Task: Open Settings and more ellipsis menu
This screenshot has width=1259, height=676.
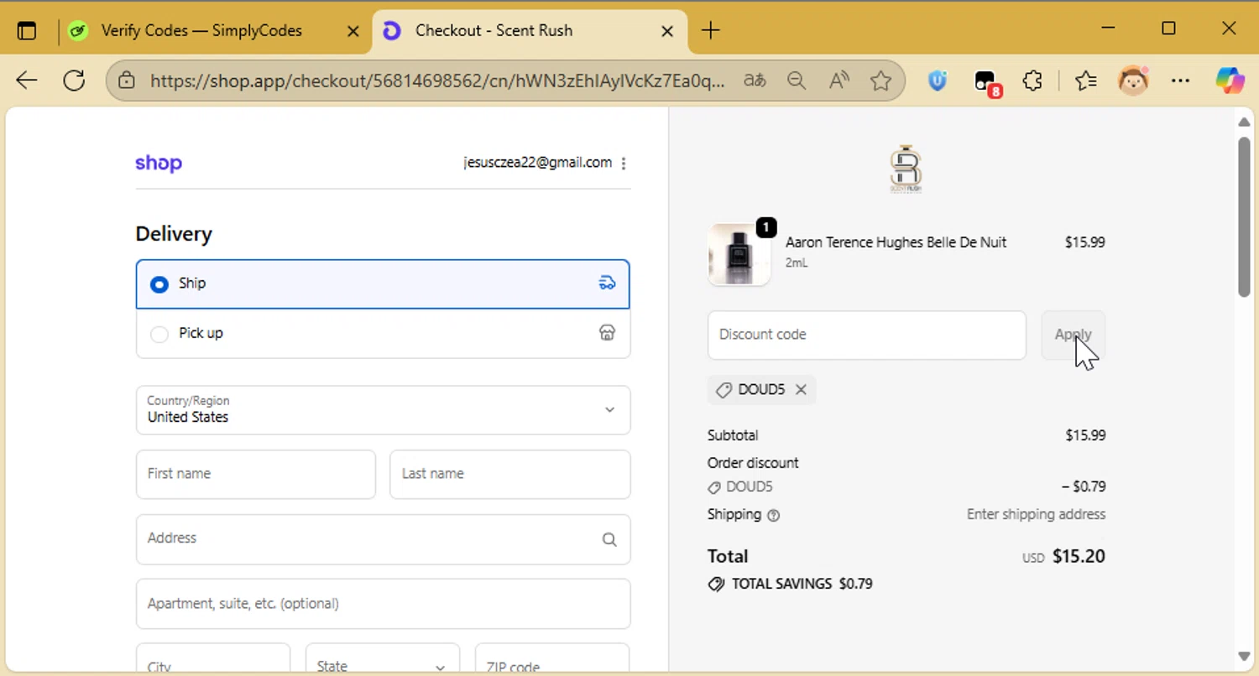Action: pyautogui.click(x=1180, y=81)
